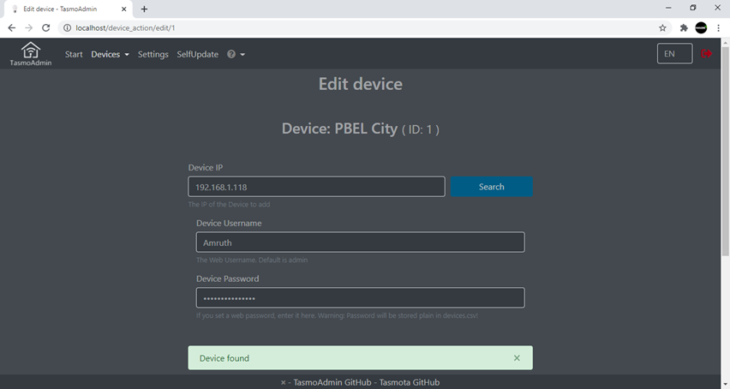Focus the Device IP input field

[x=316, y=187]
